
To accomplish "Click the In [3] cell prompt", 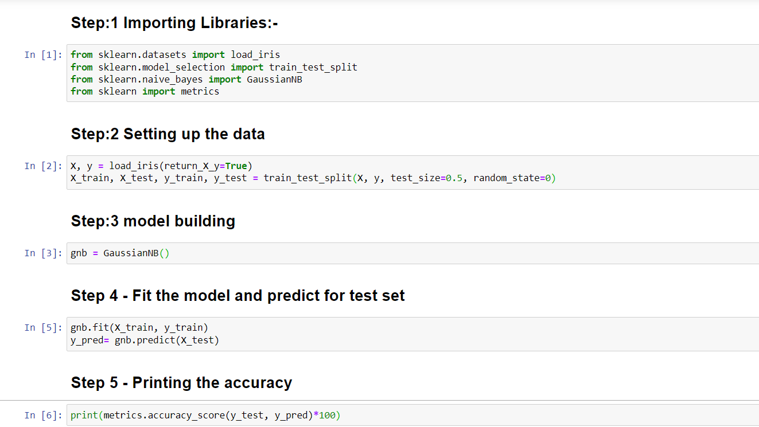I will pos(43,253).
